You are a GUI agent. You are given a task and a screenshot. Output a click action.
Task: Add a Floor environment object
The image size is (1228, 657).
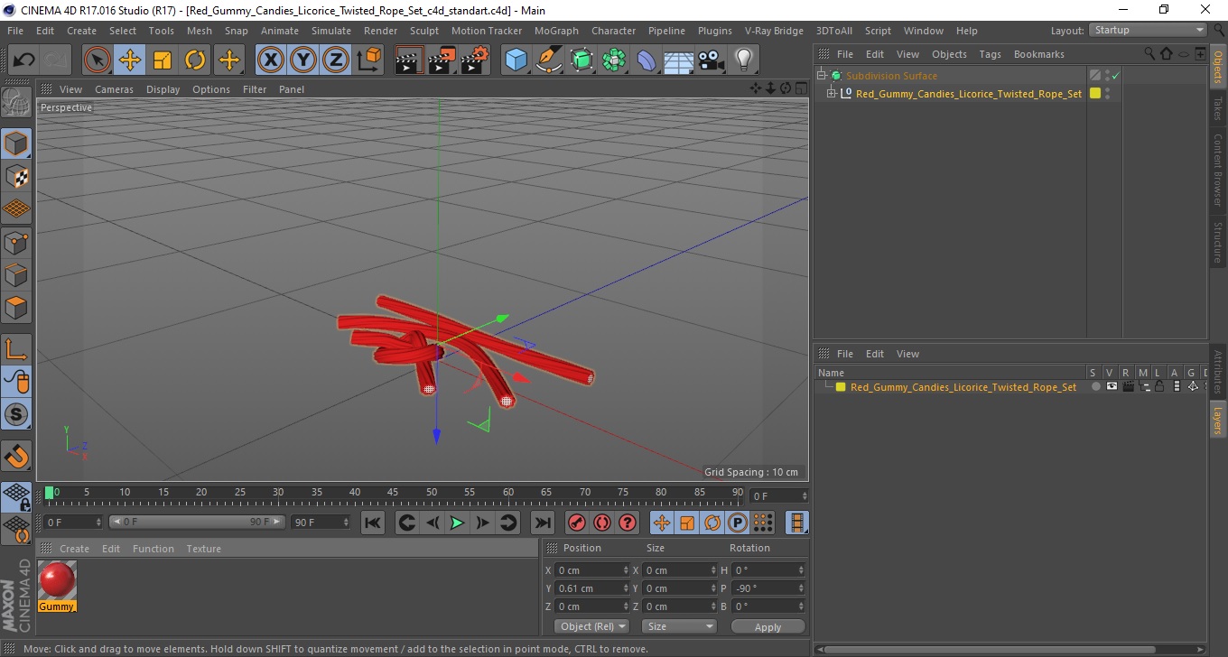point(678,60)
